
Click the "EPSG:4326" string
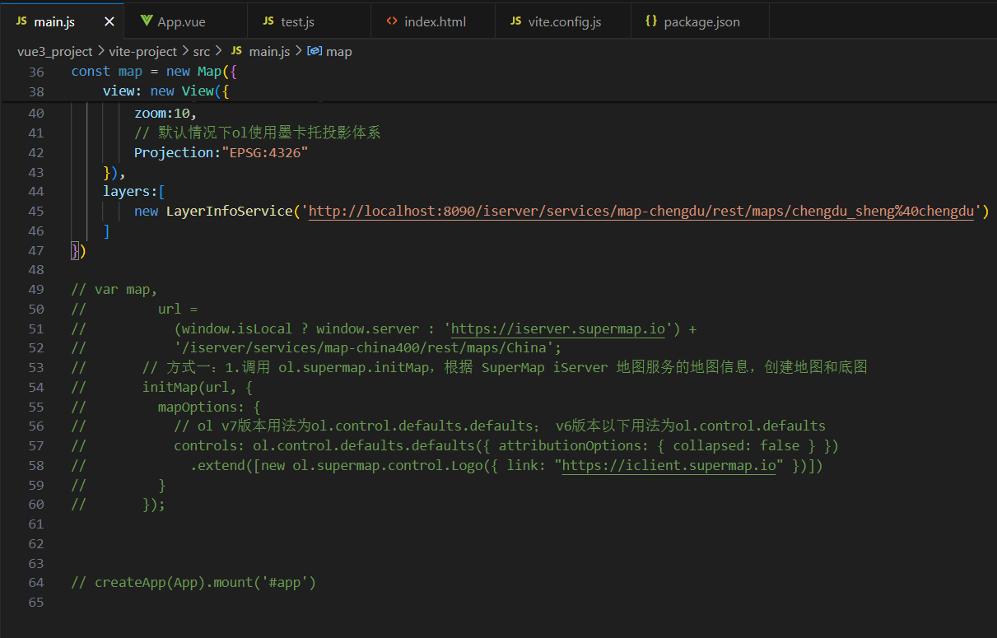coord(264,153)
